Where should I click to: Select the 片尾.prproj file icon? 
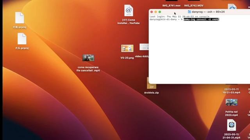20,18
